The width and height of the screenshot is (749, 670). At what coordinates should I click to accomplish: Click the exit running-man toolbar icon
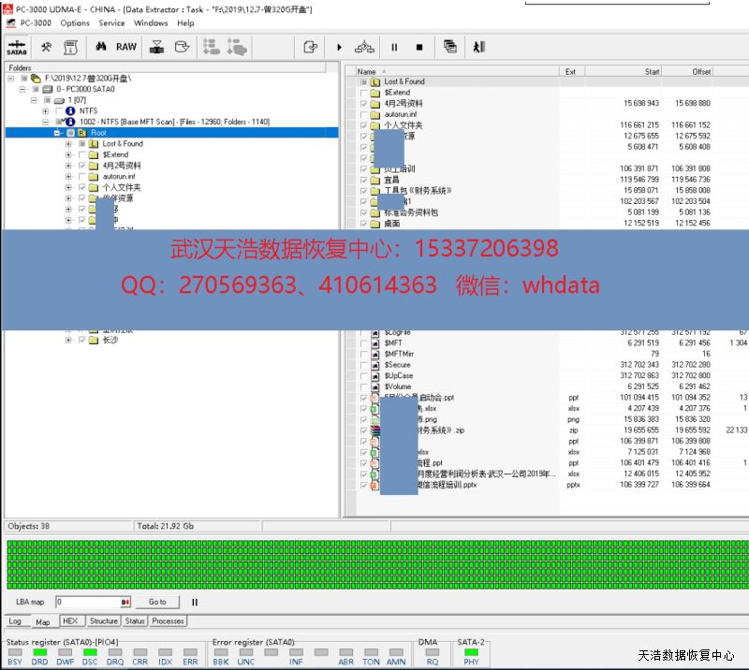pyautogui.click(x=478, y=47)
